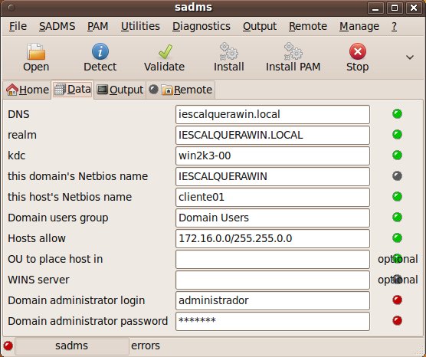The height and width of the screenshot is (357, 426).
Task: Open the Remote menu
Action: (x=308, y=26)
